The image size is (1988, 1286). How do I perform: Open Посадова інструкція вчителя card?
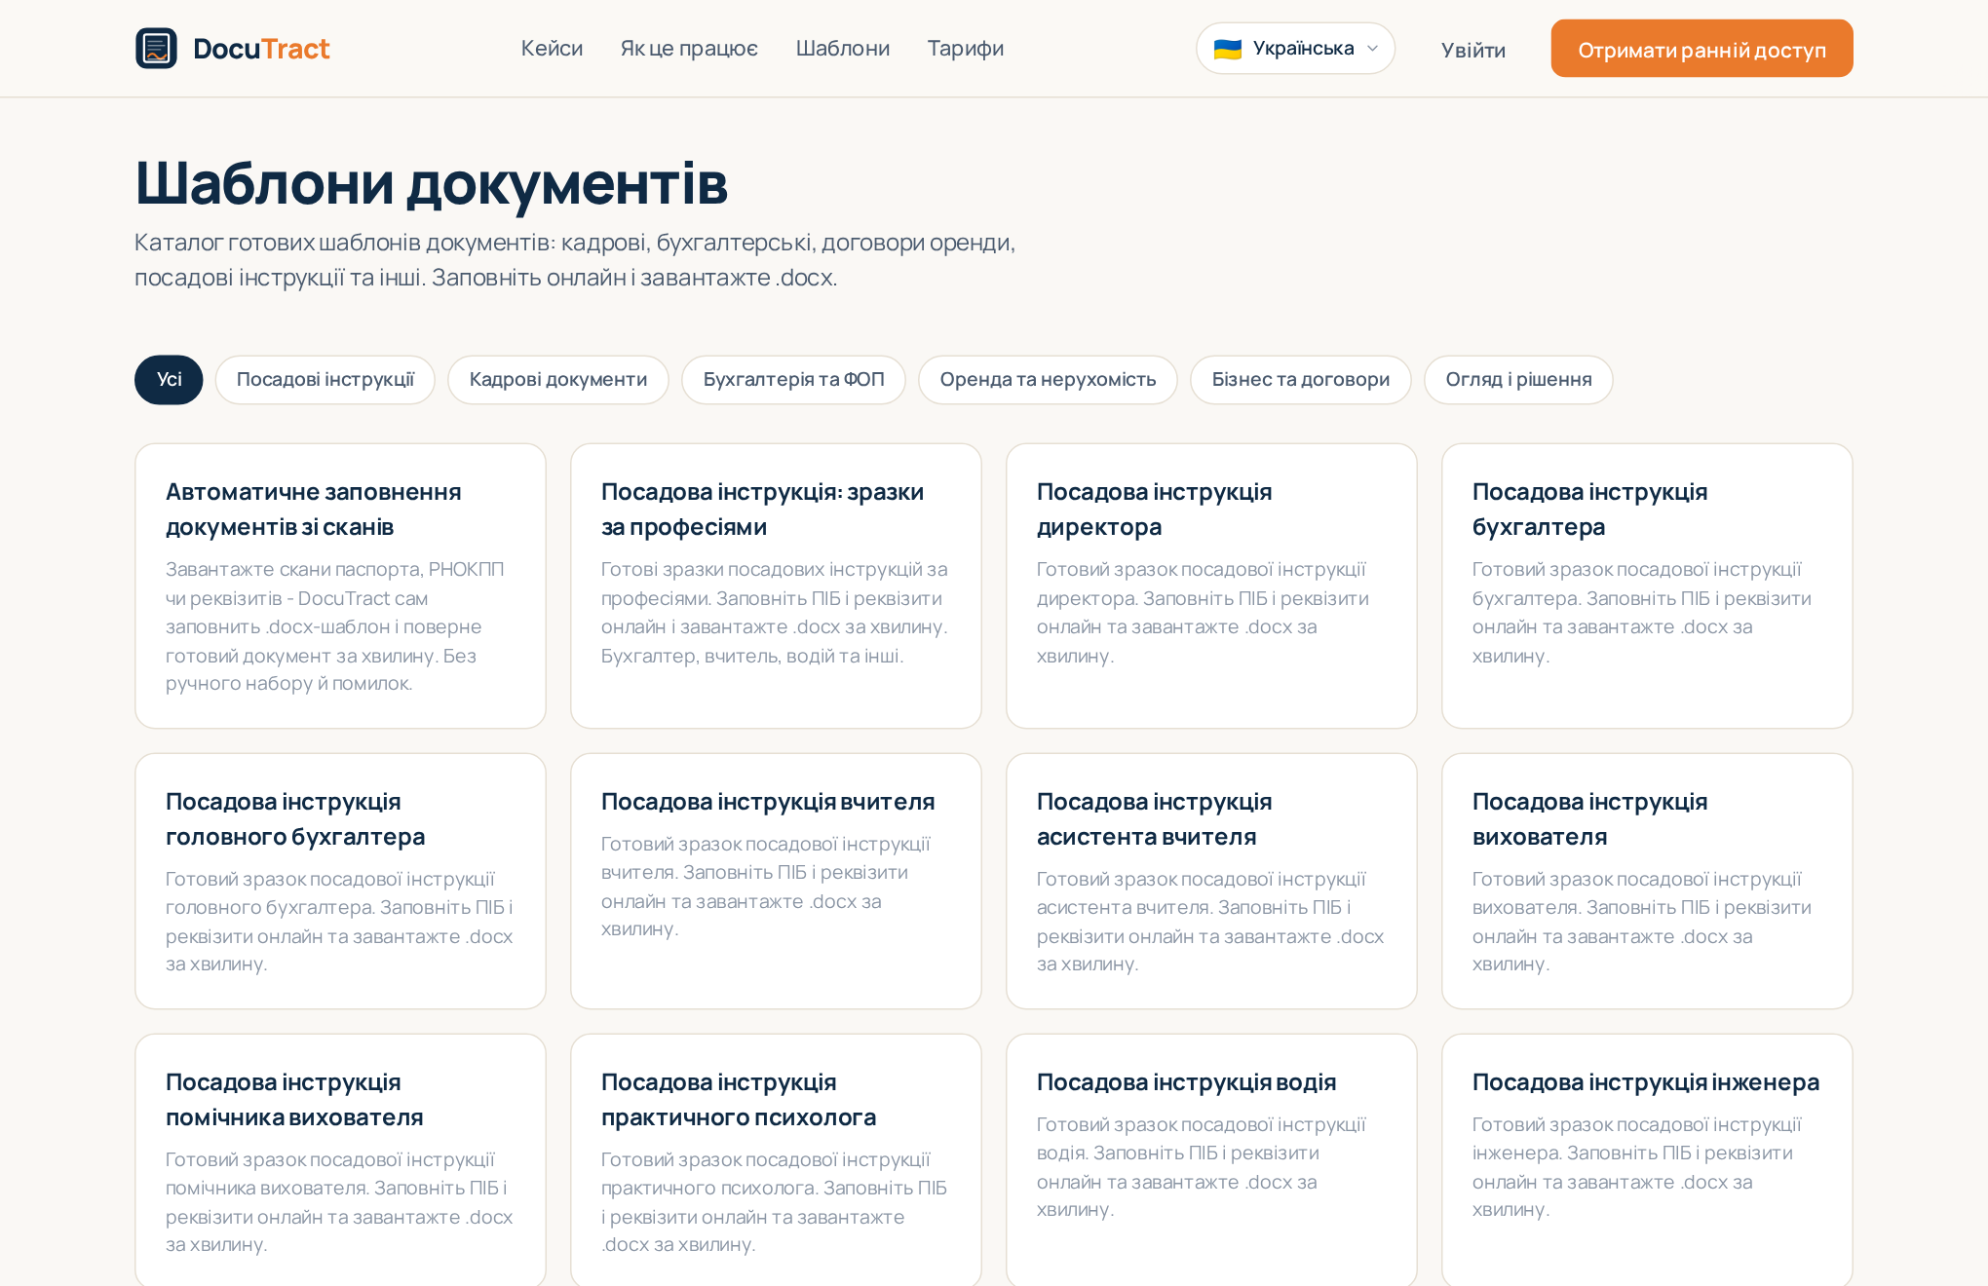coord(776,881)
